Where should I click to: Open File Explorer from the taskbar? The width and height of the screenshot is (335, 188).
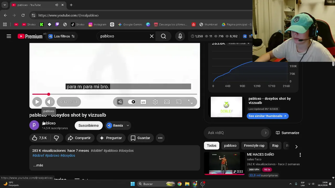pos(187,184)
